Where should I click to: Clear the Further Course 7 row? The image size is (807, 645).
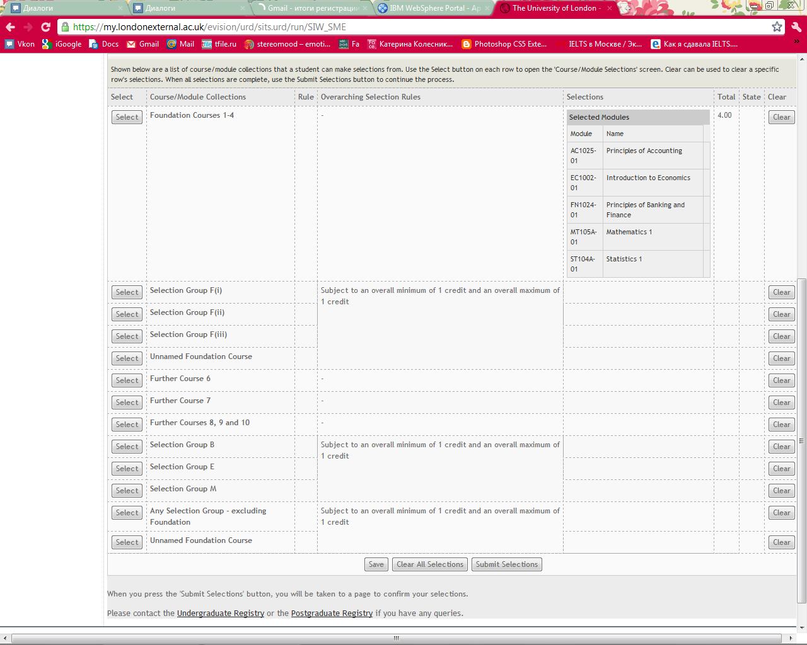(782, 402)
